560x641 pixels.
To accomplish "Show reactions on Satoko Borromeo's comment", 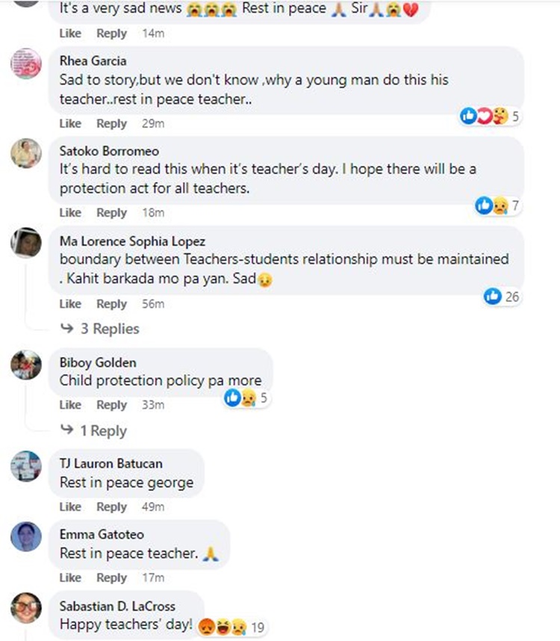I will pyautogui.click(x=497, y=205).
